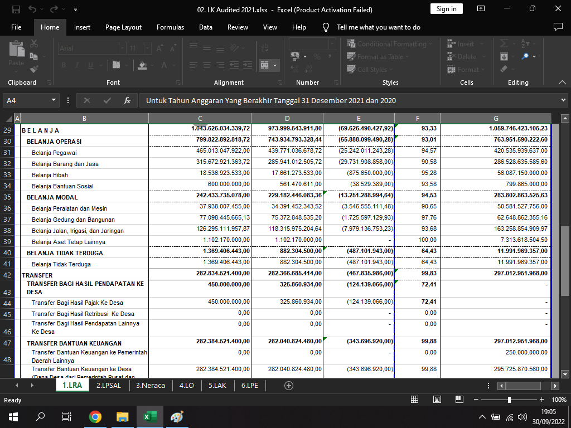The width and height of the screenshot is (571, 428).
Task: Open Excel from the Windows taskbar
Action: point(150,416)
